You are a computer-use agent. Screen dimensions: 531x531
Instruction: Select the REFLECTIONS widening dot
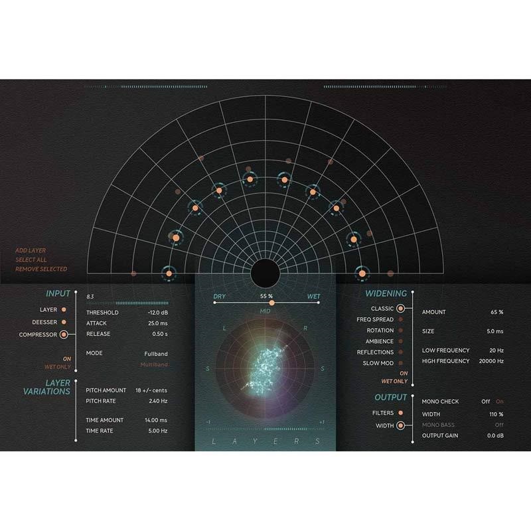click(x=400, y=352)
